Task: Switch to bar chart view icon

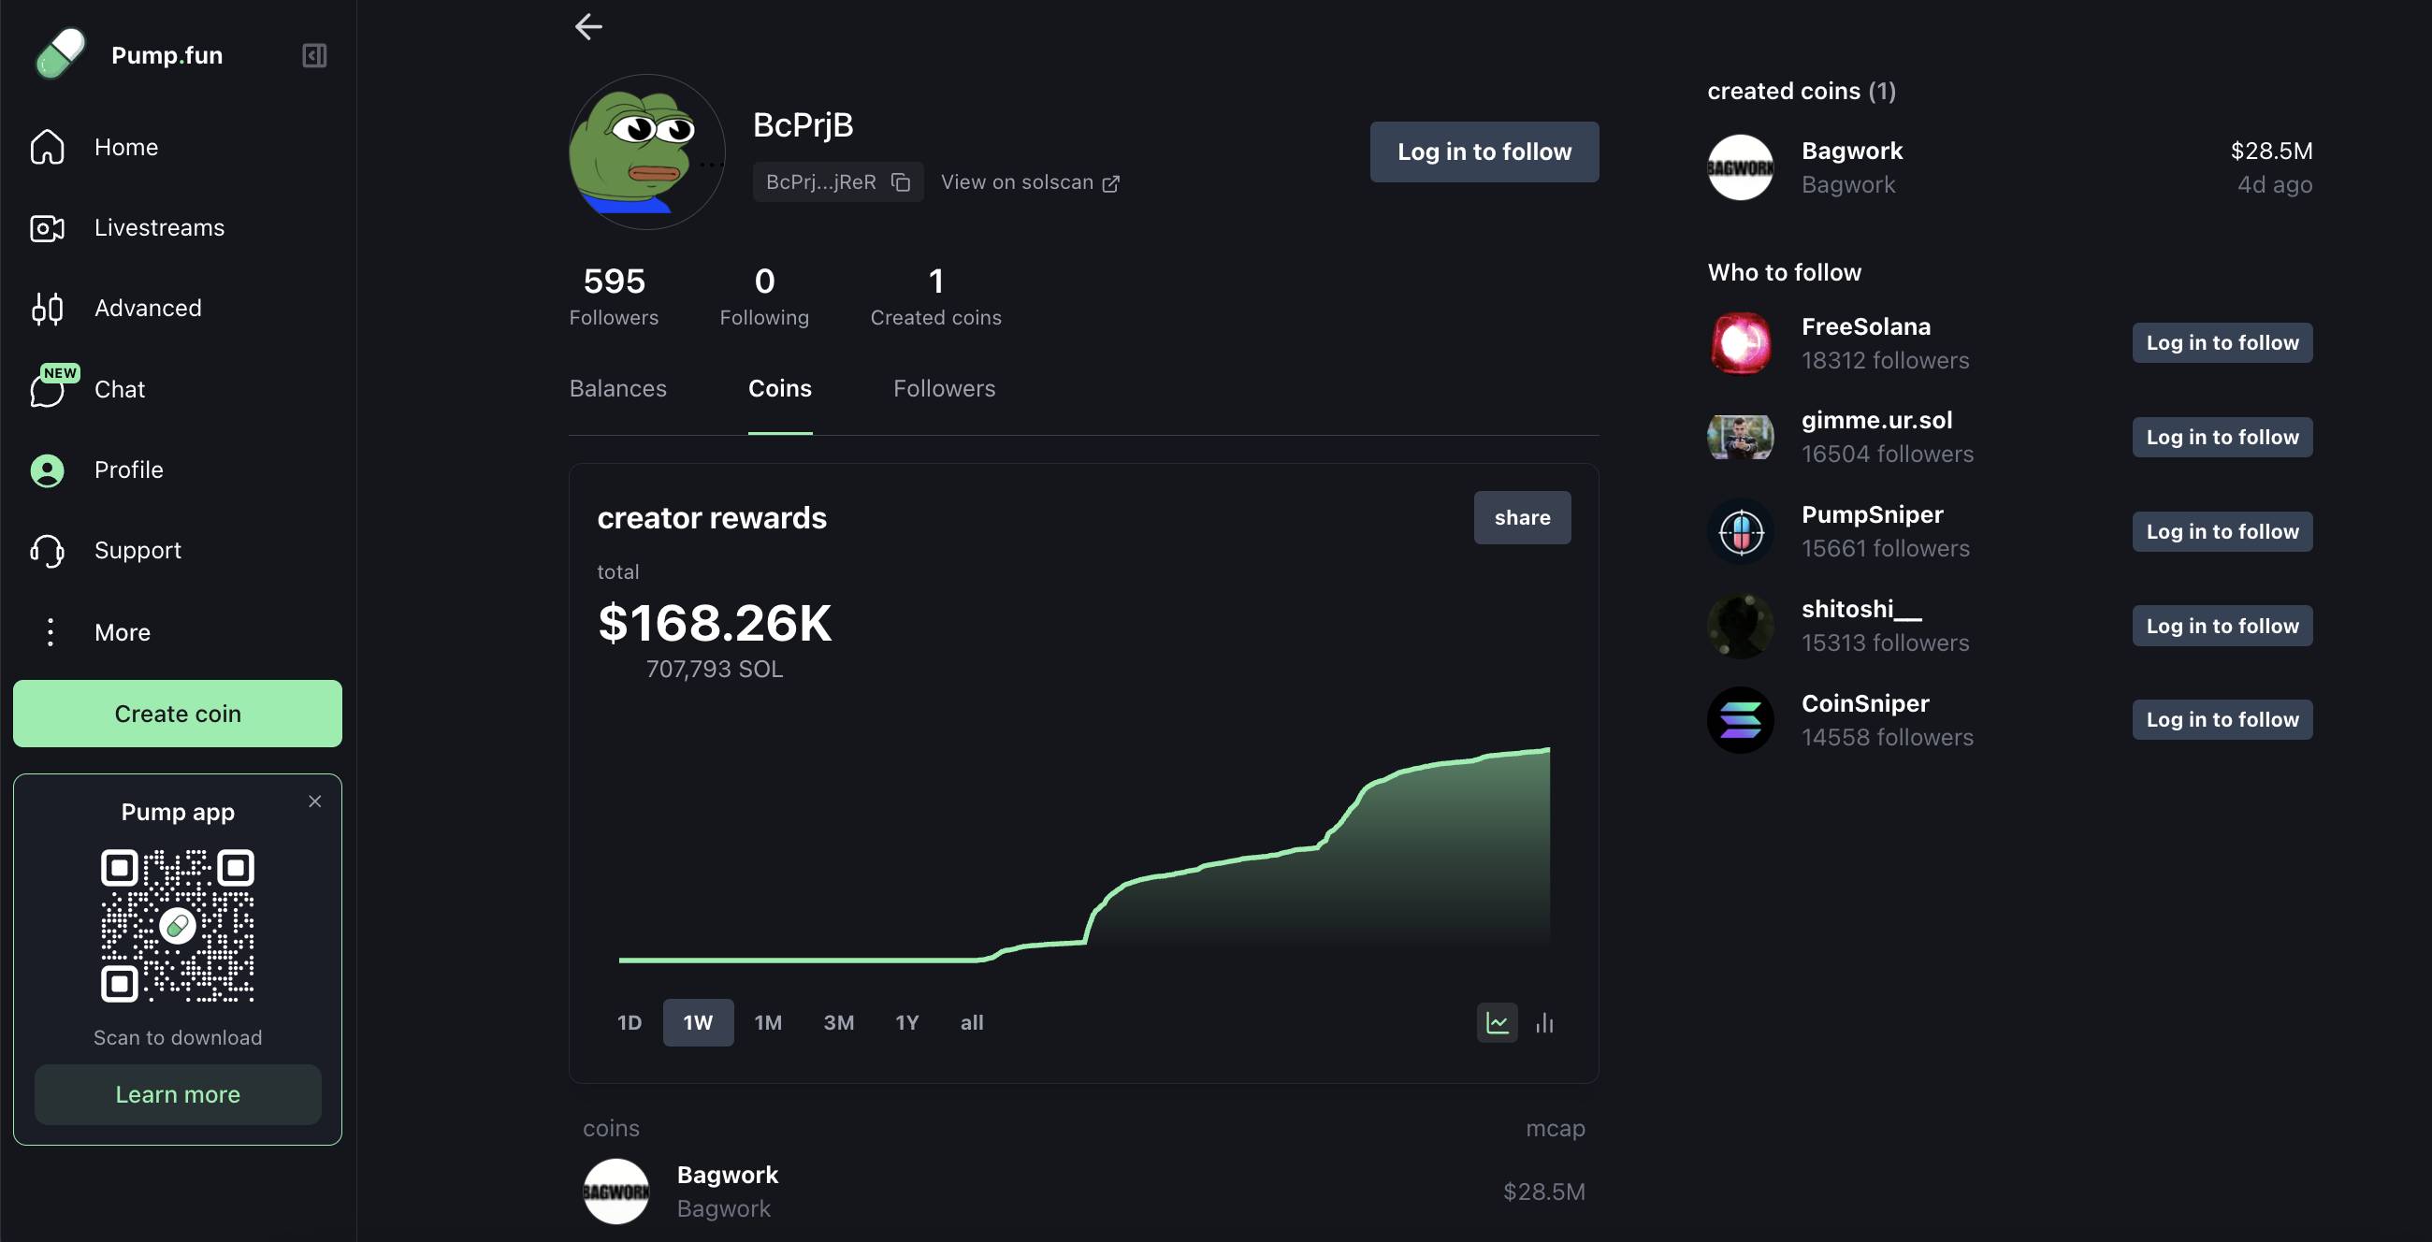Action: pos(1544,1023)
